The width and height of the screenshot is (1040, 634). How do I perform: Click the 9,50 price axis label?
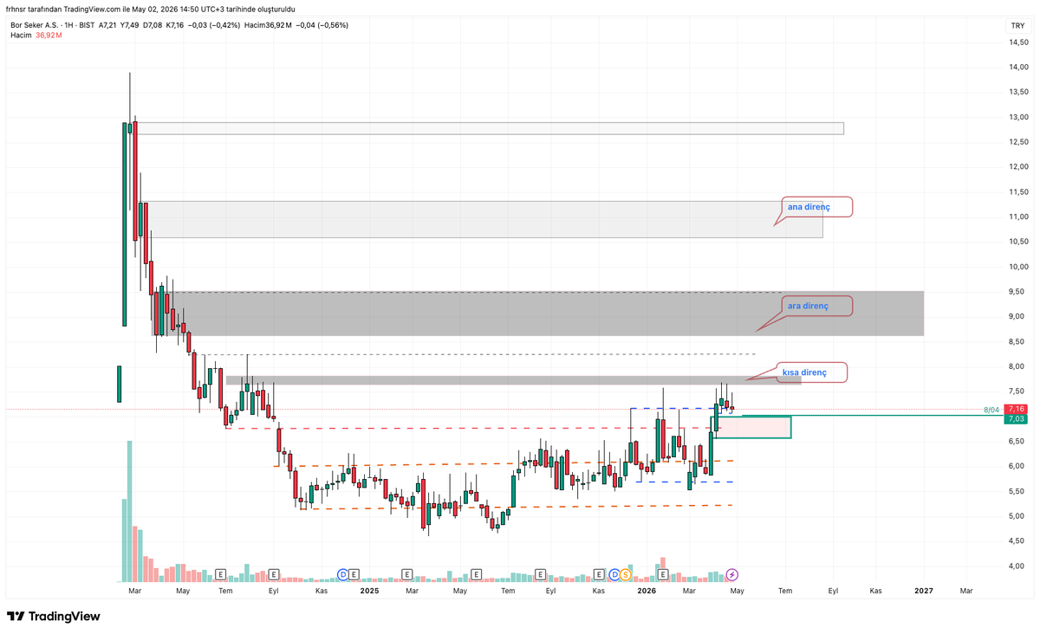pyautogui.click(x=1017, y=292)
